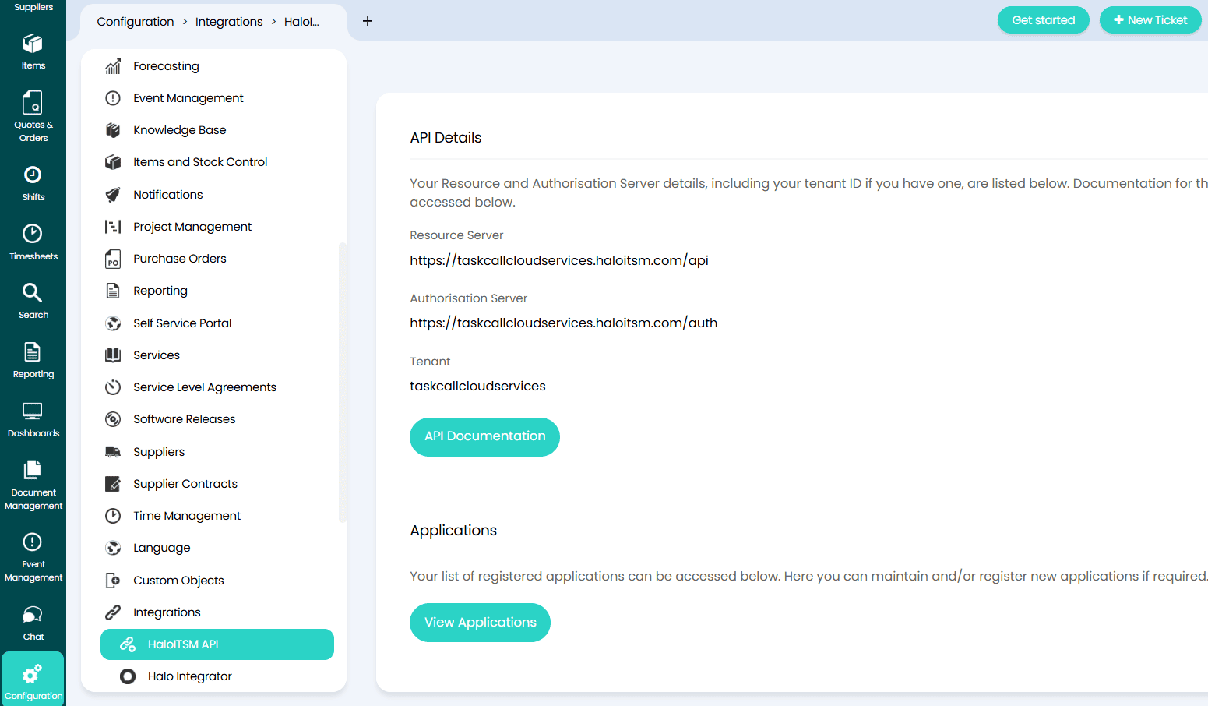Click the Configuration gear in sidebar
The image size is (1208, 706).
(x=33, y=681)
